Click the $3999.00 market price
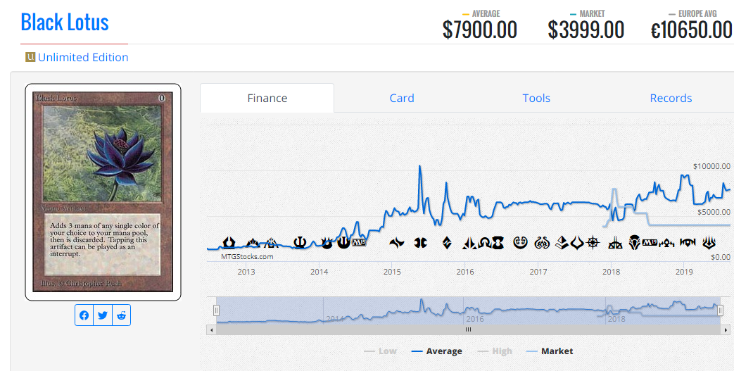 click(586, 30)
